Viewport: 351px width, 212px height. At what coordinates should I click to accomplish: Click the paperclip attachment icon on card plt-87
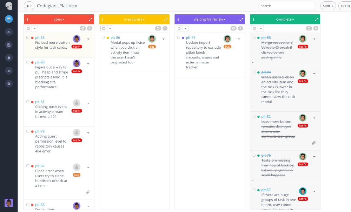88,192
